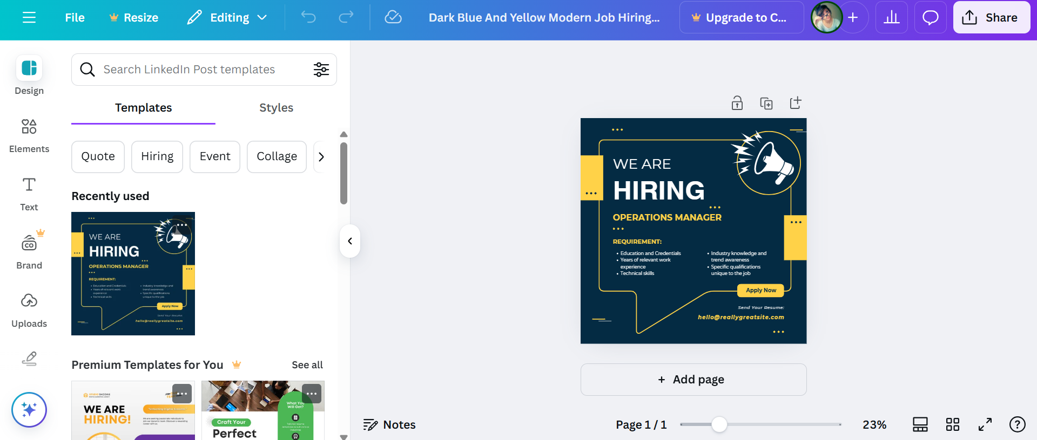Select the OPERATIONS MANAGER text on canvas

(667, 217)
